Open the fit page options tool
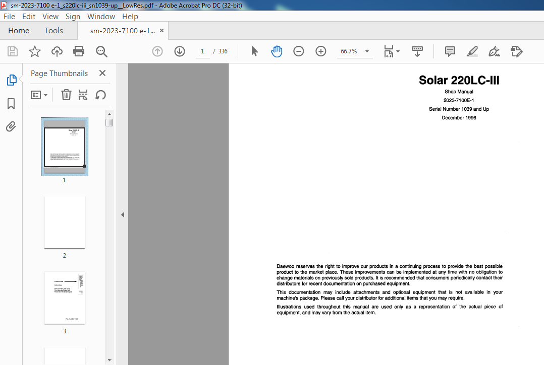The width and height of the screenshot is (544, 365). (x=389, y=51)
